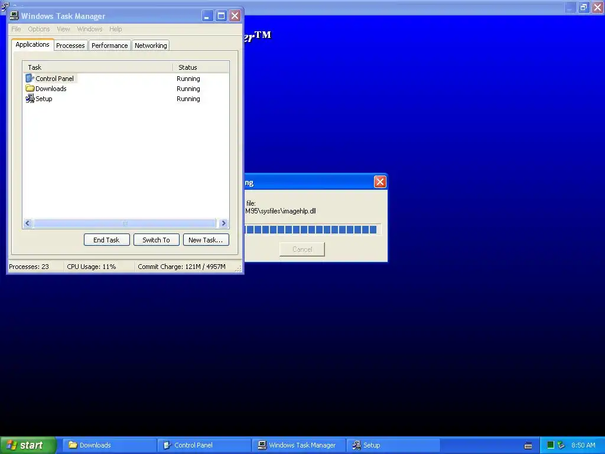Switch to Downloads taskbar button

click(109, 445)
